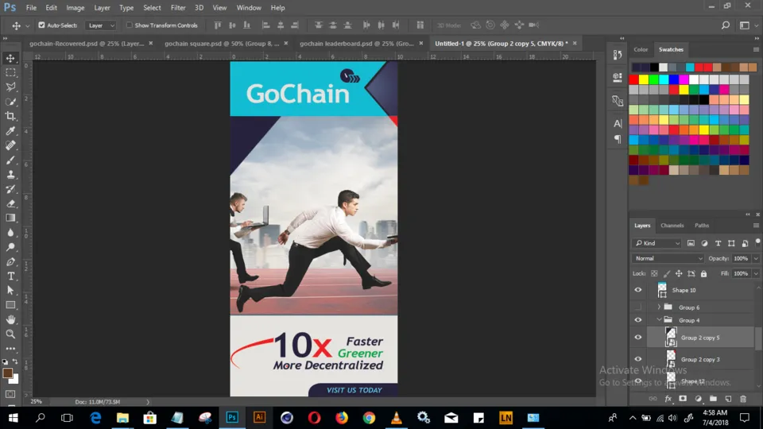
Task: Open the Filter menu
Action: point(178,8)
